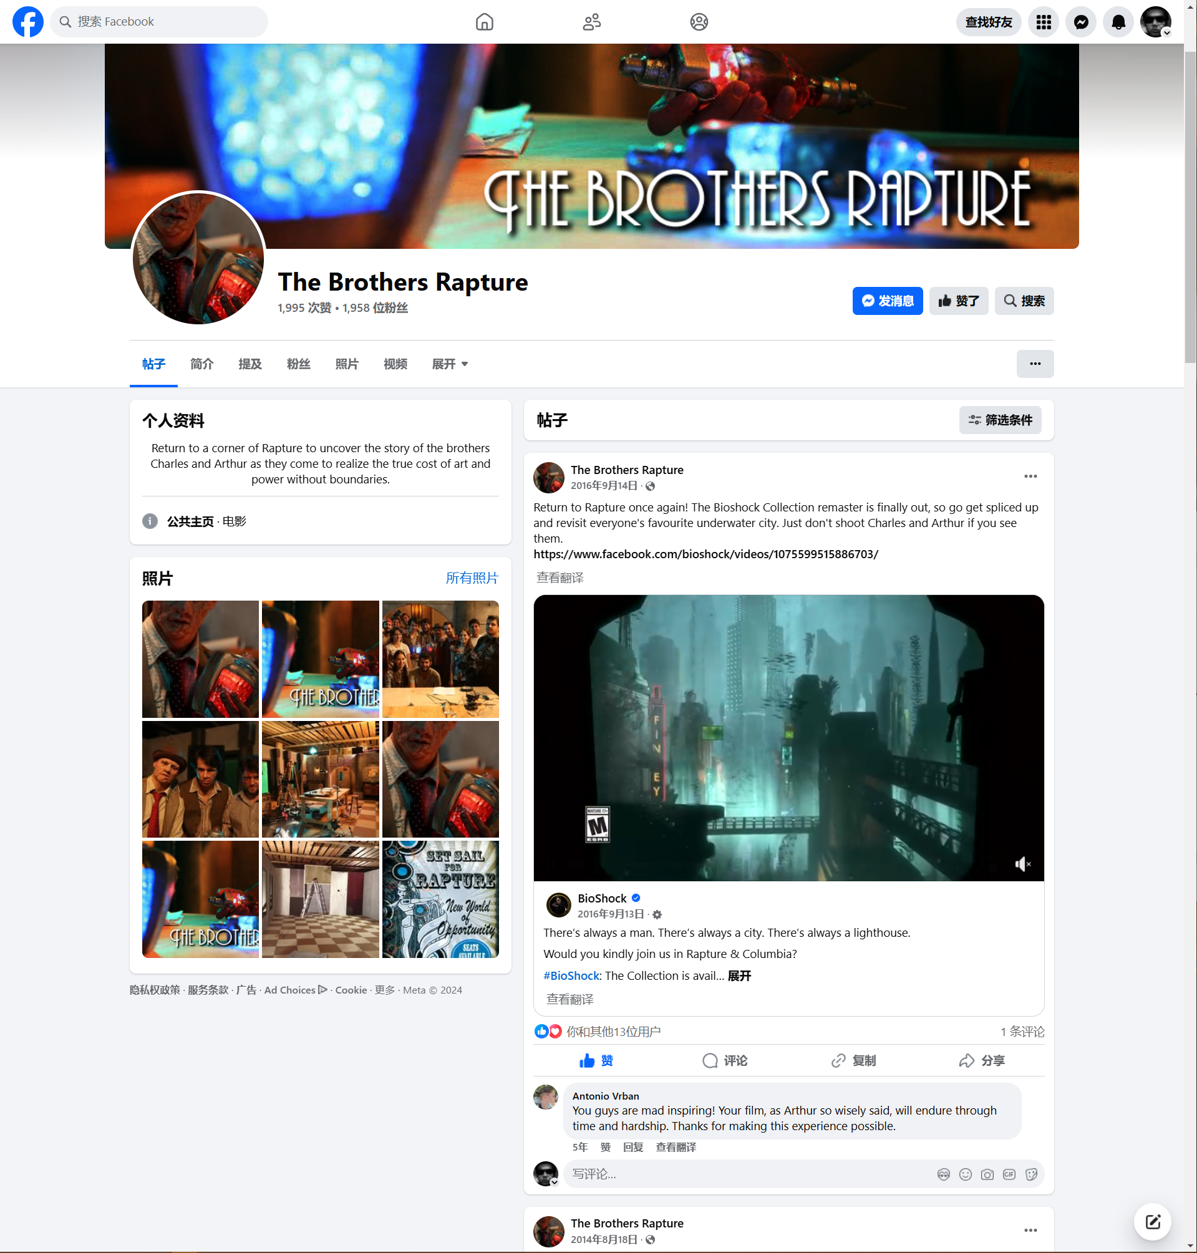Open Antonio Vrban's profile name
This screenshot has width=1197, height=1253.
pos(605,1095)
